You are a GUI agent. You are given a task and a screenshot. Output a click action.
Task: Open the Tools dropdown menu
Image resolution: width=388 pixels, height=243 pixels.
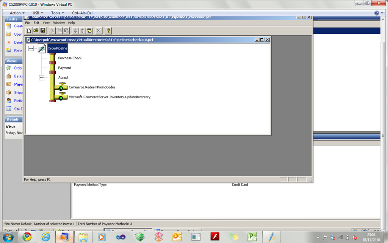tap(58, 13)
